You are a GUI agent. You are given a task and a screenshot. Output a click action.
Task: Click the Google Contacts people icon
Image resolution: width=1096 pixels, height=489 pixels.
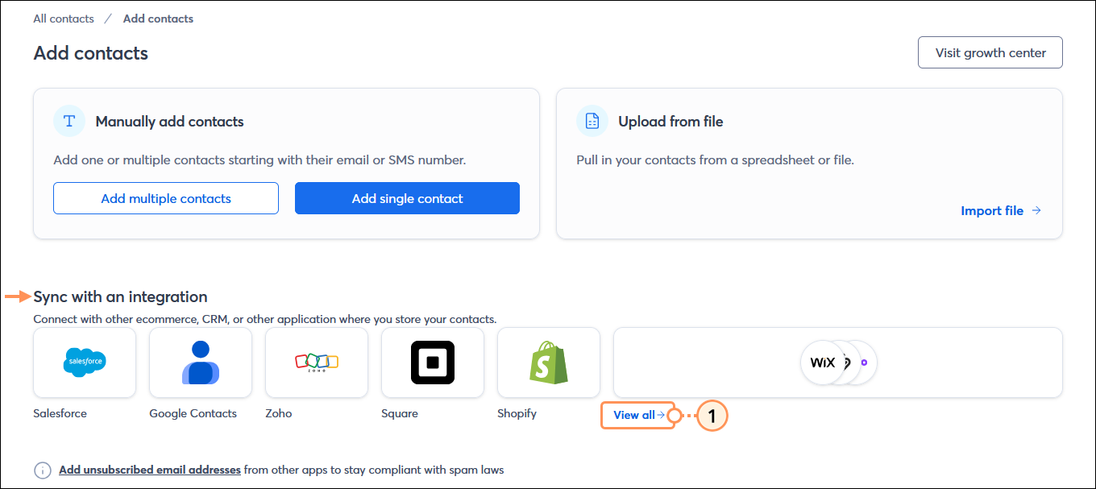click(x=200, y=363)
